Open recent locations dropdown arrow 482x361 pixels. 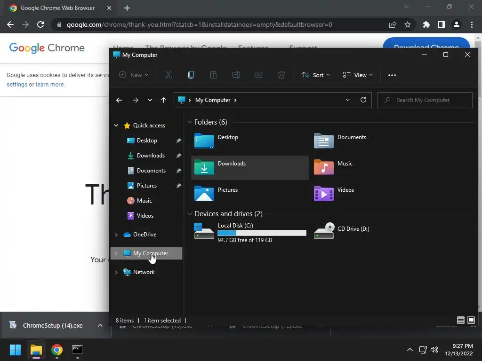pos(150,100)
